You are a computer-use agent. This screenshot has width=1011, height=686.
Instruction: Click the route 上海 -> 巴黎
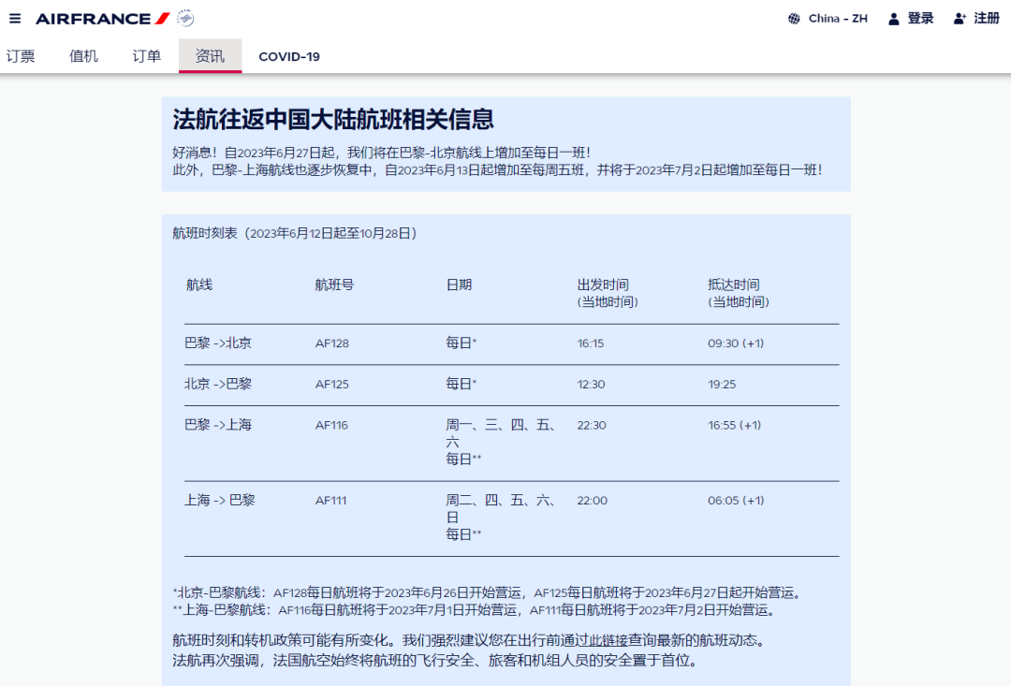pyautogui.click(x=220, y=500)
